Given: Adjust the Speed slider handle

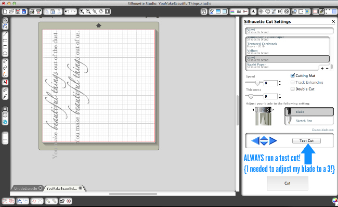Looking at the screenshot, I should [257, 83].
